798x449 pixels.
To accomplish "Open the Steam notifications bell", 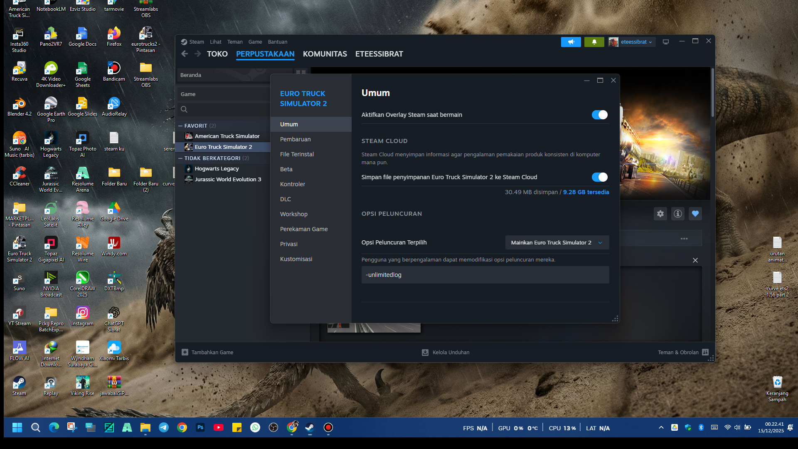I will (x=594, y=42).
